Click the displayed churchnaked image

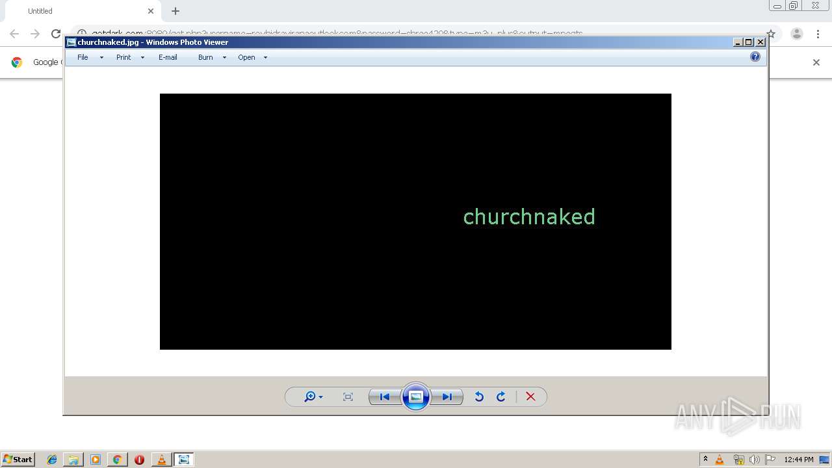click(415, 222)
